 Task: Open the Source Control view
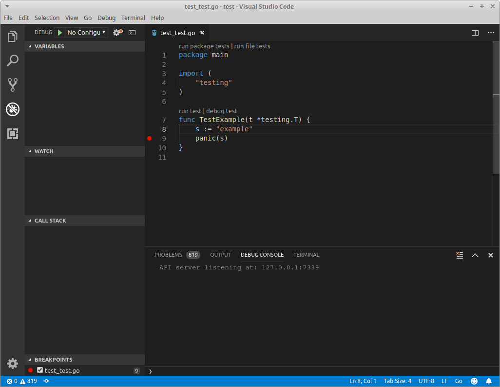(x=12, y=84)
